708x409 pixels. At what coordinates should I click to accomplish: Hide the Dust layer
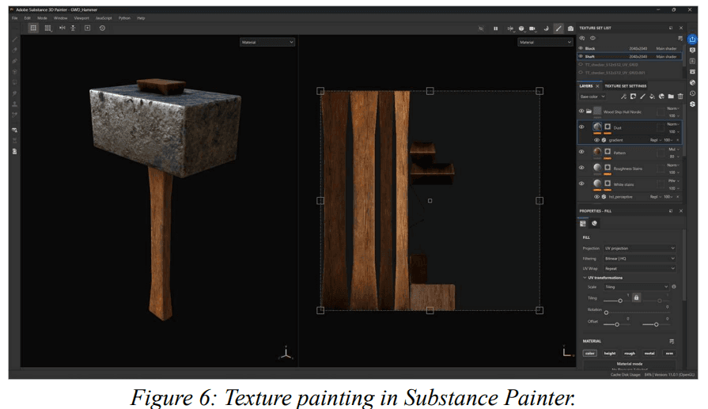pyautogui.click(x=581, y=127)
